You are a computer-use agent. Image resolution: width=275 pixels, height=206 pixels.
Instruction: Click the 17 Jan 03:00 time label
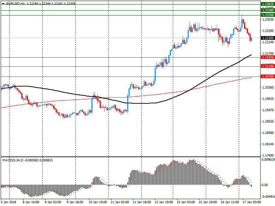click(252, 202)
